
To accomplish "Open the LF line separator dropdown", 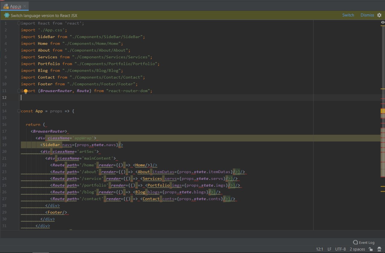I will click(x=329, y=249).
